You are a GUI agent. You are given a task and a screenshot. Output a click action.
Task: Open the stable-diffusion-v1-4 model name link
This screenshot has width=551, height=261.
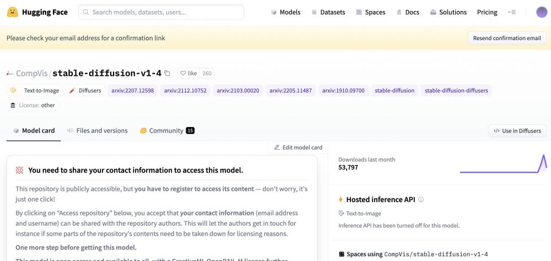[x=107, y=73]
